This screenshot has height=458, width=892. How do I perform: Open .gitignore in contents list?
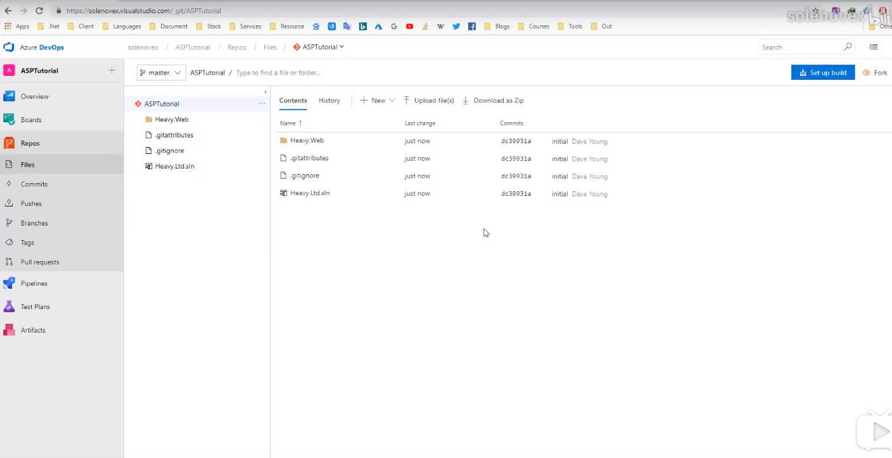tap(305, 175)
